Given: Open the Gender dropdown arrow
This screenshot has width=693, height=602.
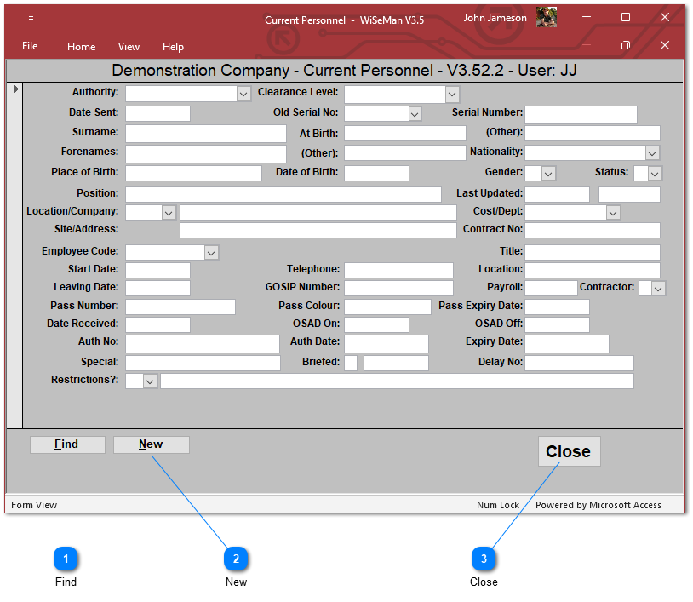Looking at the screenshot, I should 548,174.
